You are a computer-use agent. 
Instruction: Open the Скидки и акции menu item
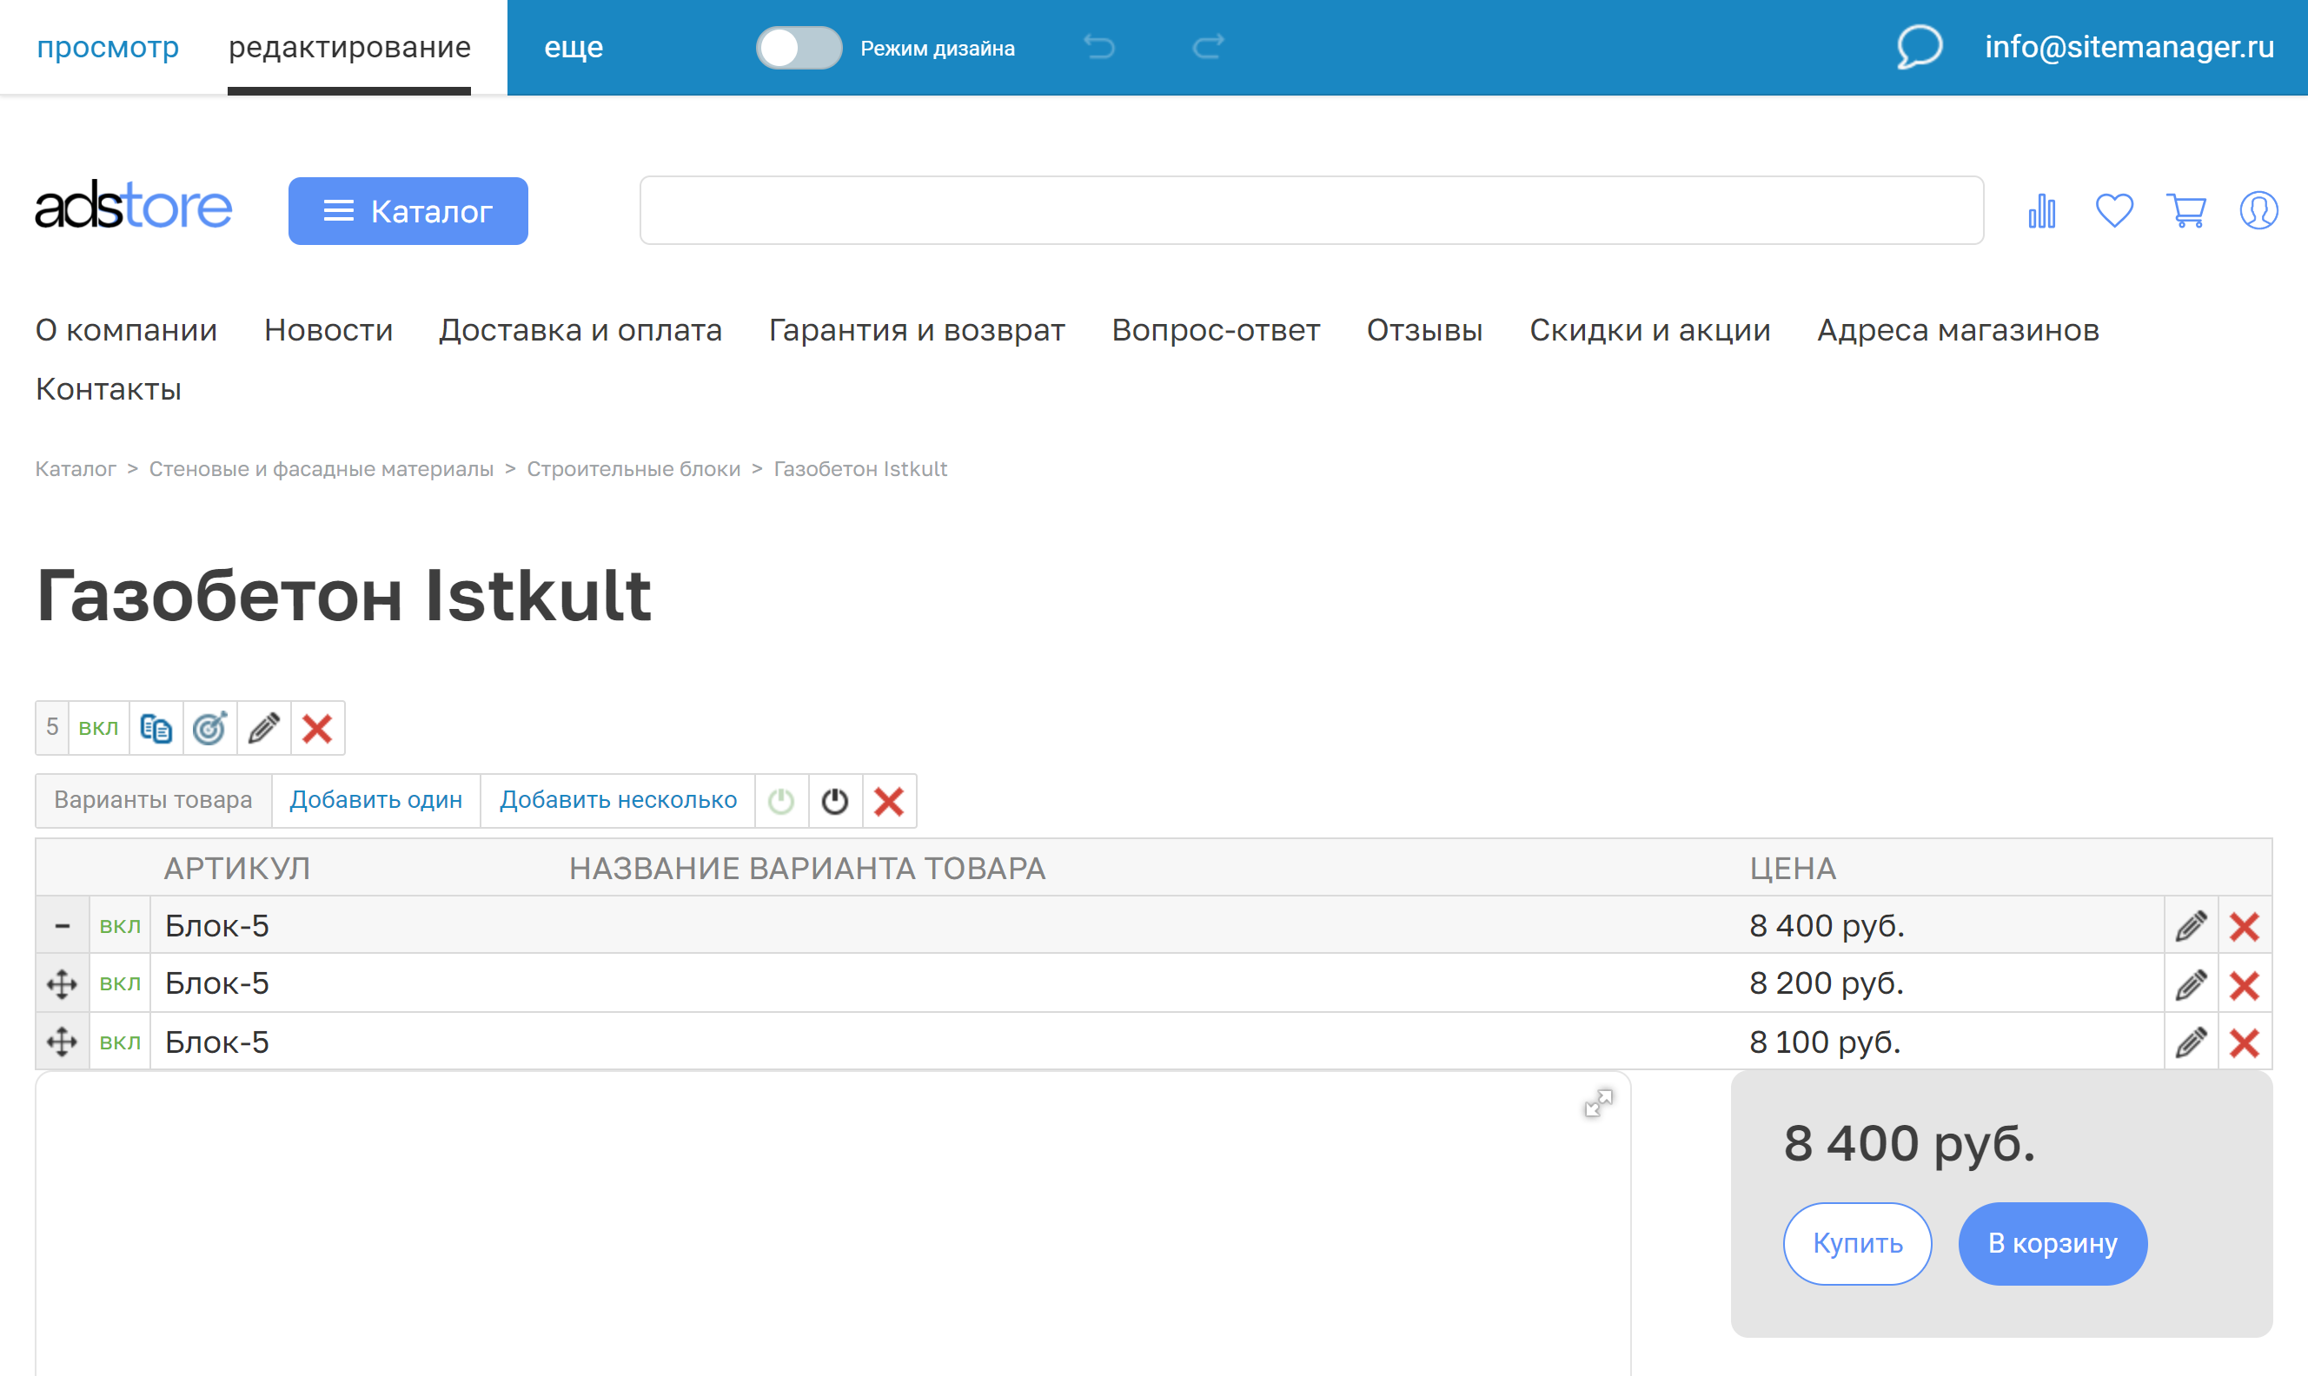point(1650,330)
